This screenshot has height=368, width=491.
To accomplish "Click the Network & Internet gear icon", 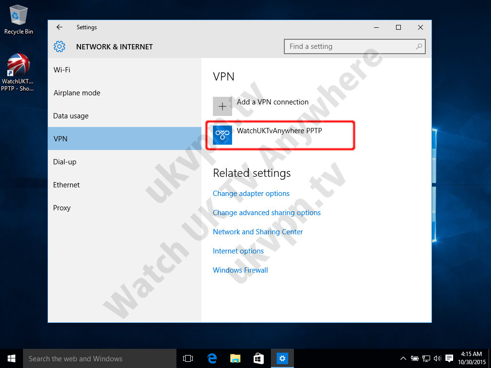I will [59, 46].
